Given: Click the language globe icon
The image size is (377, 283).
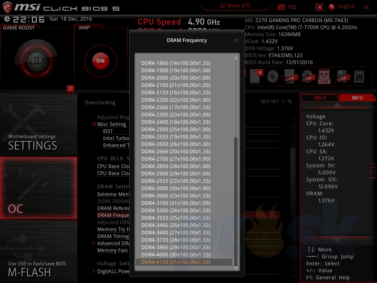Looking at the screenshot, I should tap(332, 7).
